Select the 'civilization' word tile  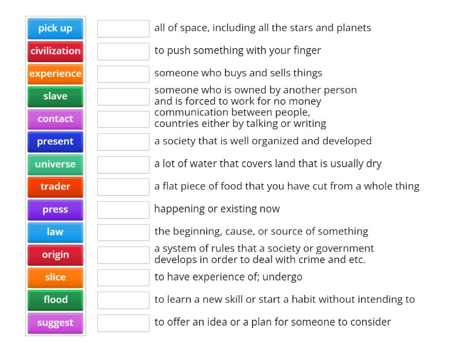click(x=55, y=51)
